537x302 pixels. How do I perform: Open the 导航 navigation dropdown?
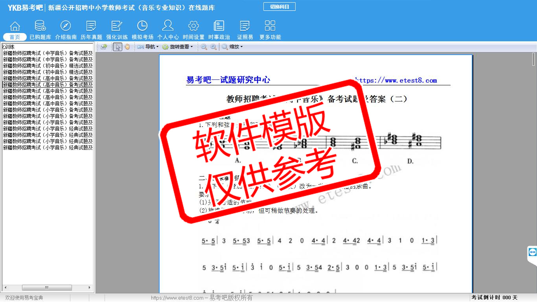148,47
